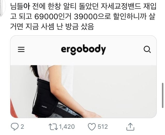Like the tweet with heart icon
165x135 pixels.
point(92,127)
